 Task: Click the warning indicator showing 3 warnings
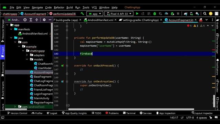[x=196, y=26]
